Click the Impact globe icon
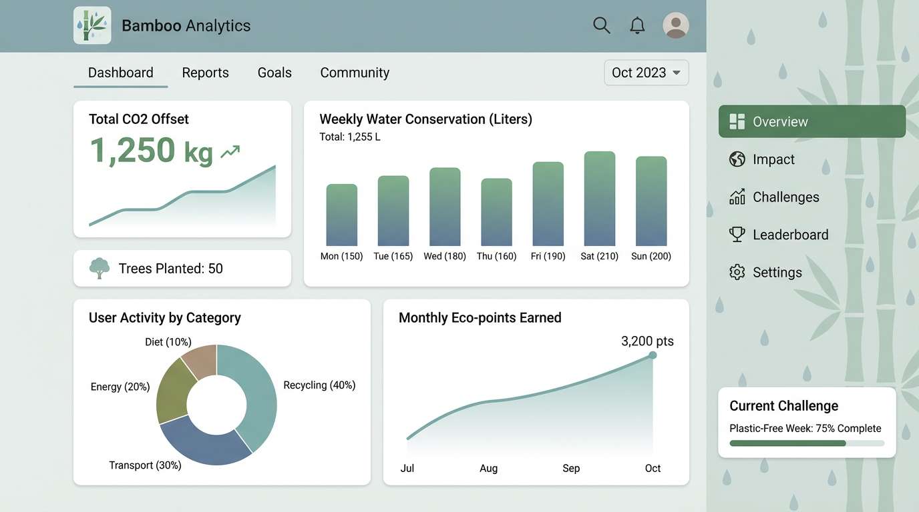Image resolution: width=919 pixels, height=512 pixels. [x=737, y=159]
